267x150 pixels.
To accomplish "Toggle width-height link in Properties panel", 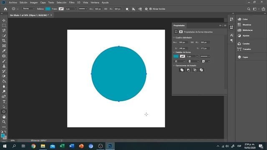I will (192, 42).
